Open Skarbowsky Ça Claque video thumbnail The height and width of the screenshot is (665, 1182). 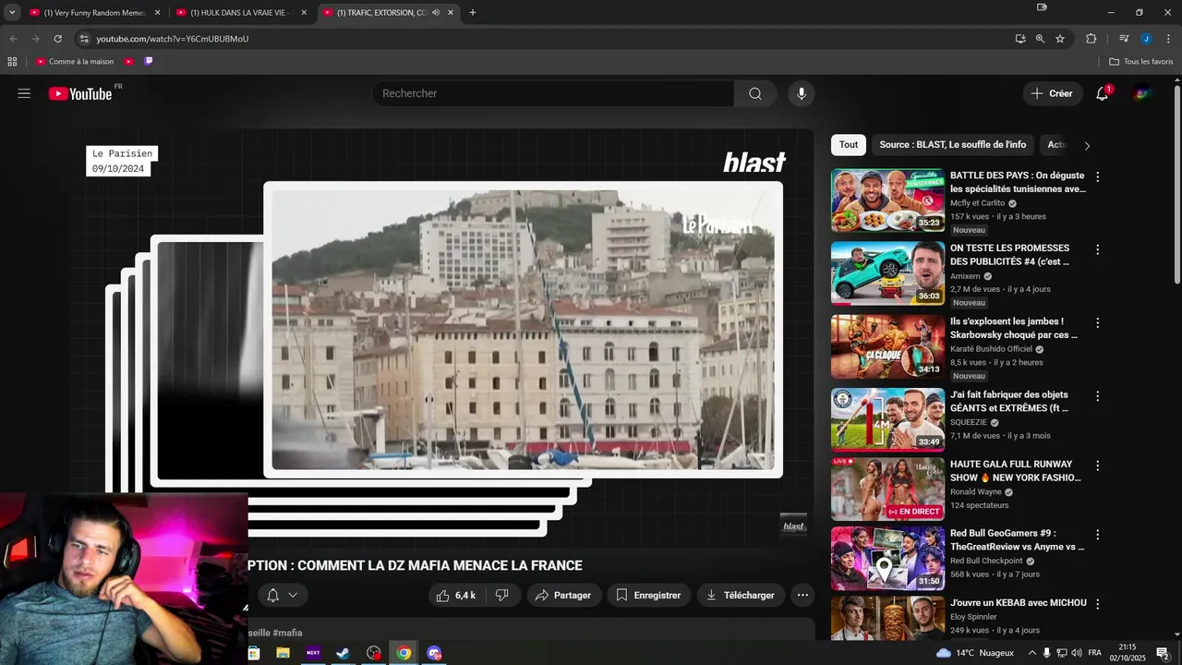coord(887,346)
